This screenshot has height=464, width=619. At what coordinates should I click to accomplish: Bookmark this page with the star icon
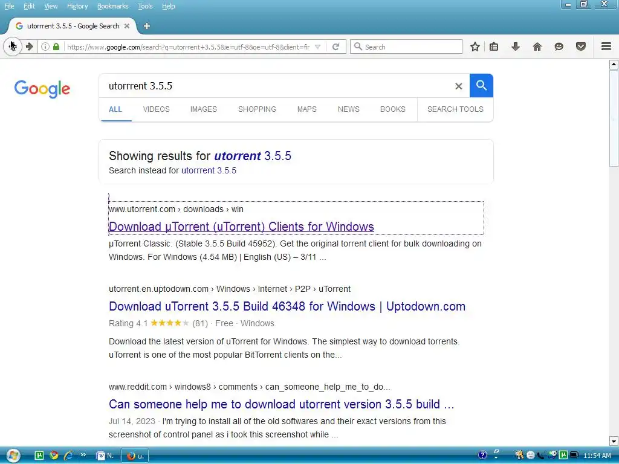coord(475,47)
